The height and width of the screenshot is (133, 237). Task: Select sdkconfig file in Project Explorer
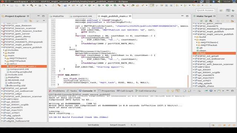14,83
